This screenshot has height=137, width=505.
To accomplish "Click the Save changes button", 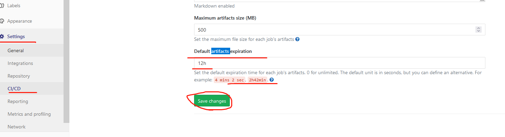I will 212,101.
